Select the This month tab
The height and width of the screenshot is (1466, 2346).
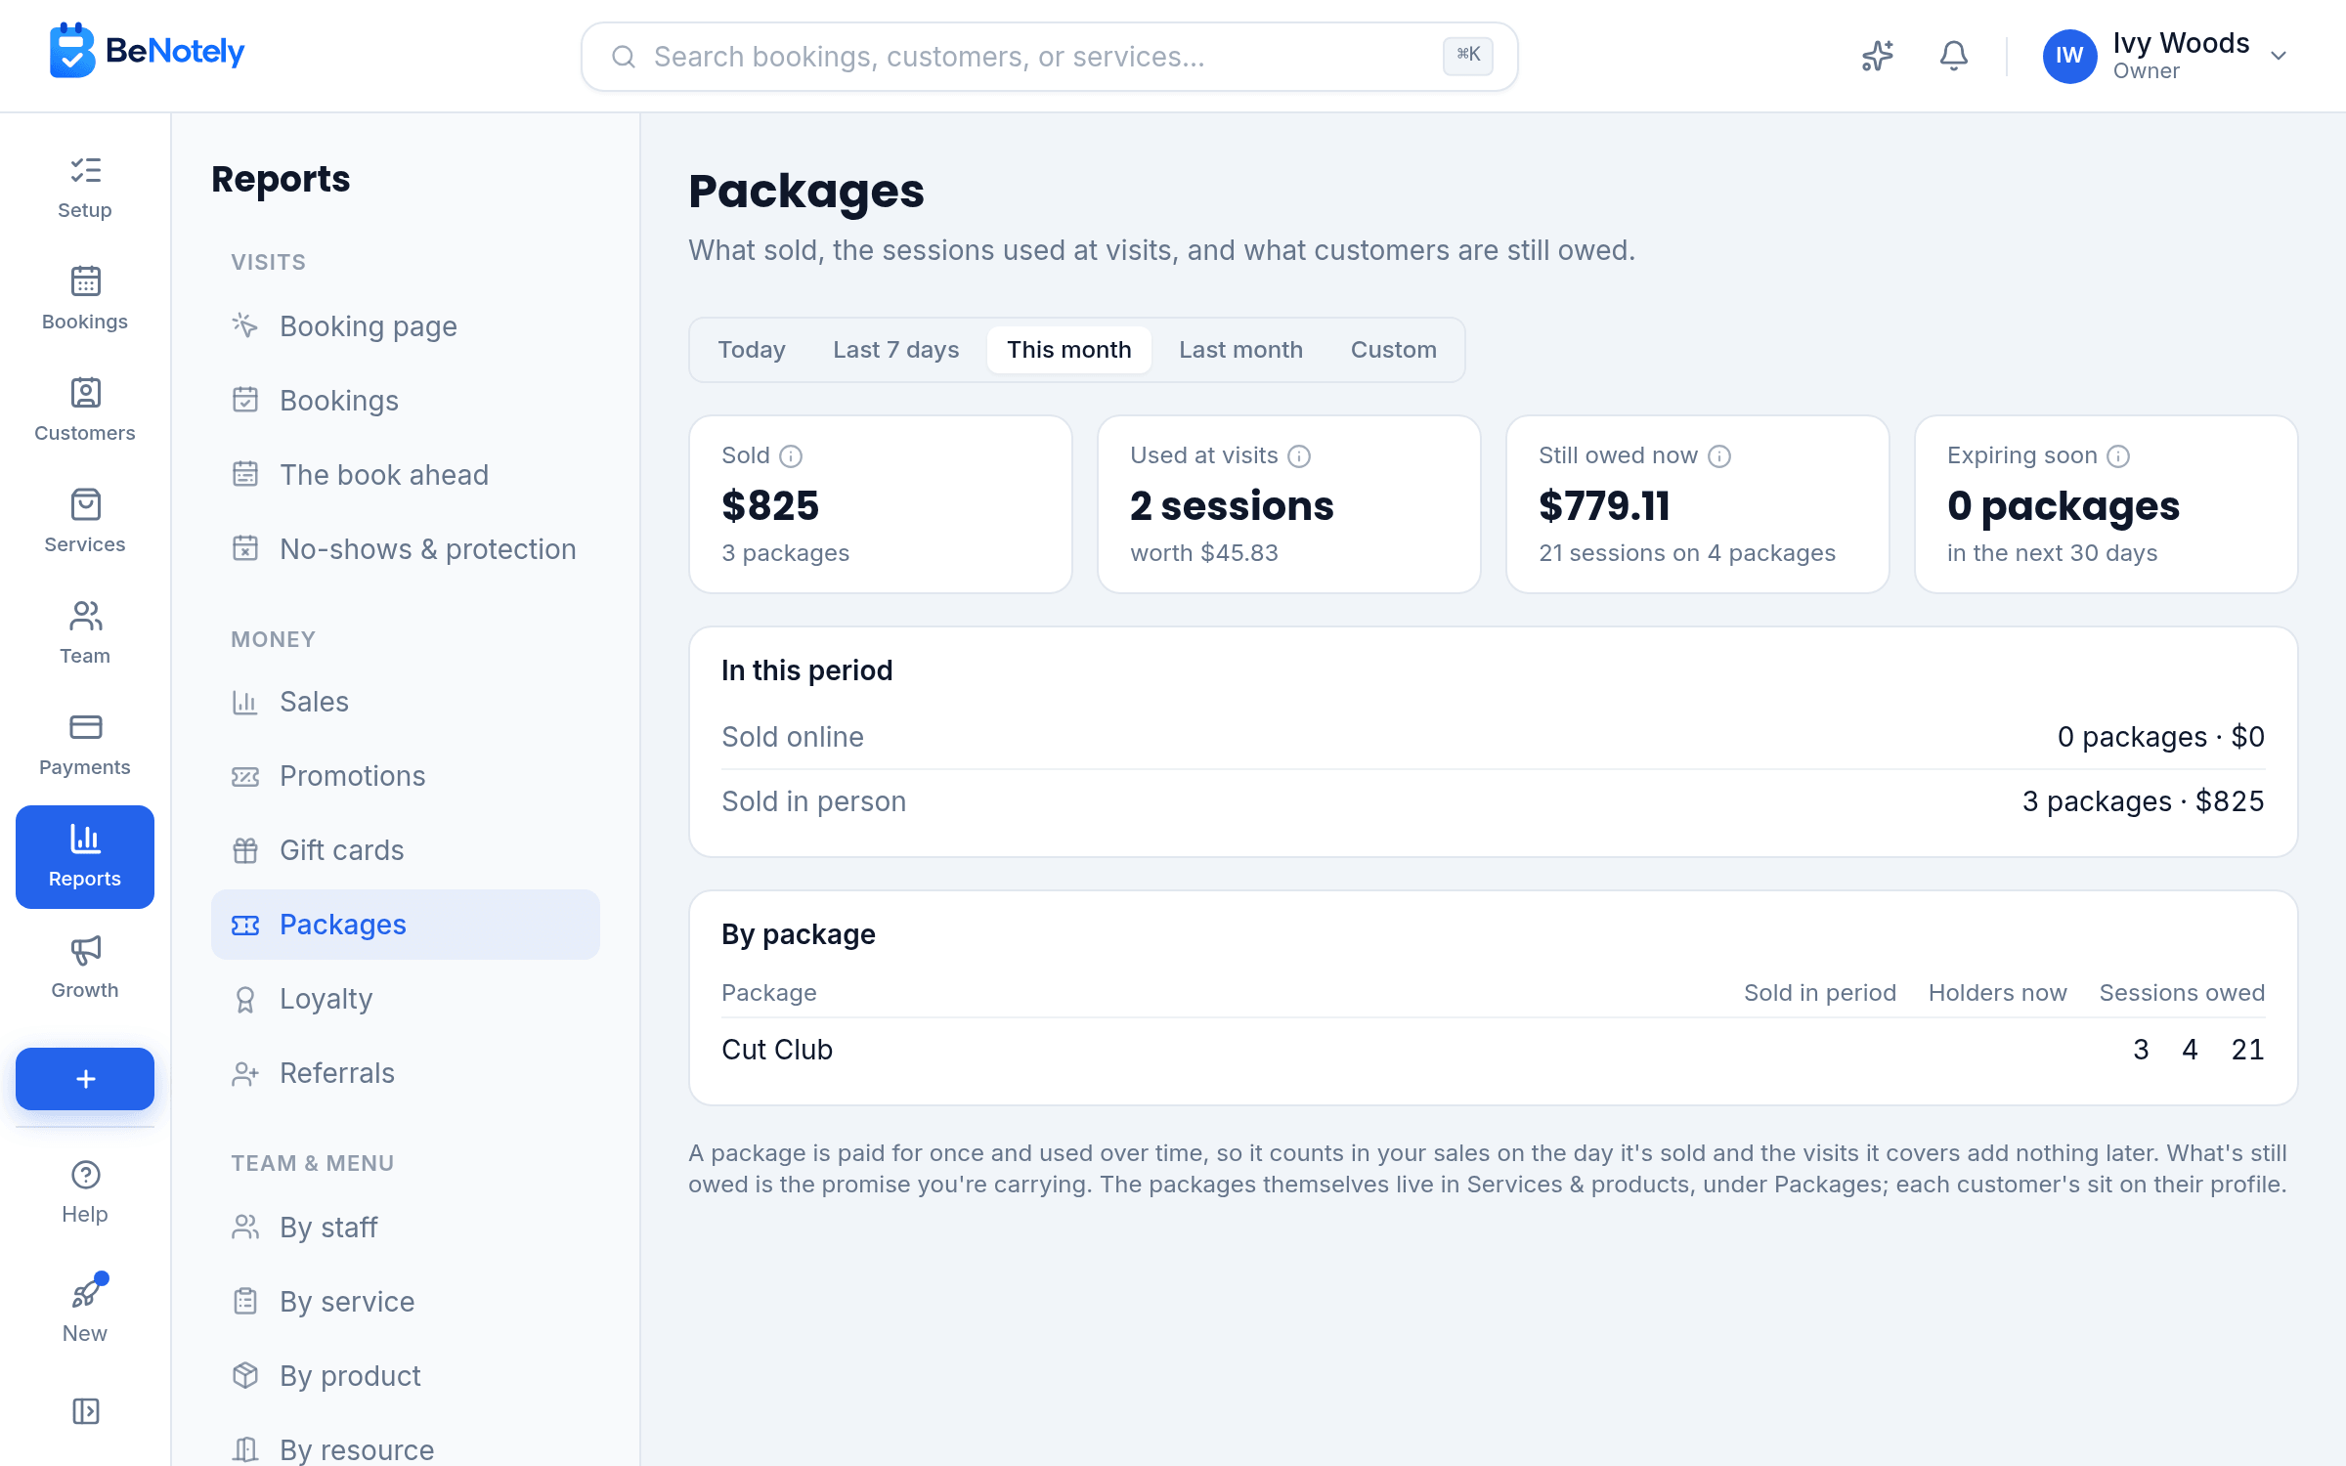(x=1069, y=350)
